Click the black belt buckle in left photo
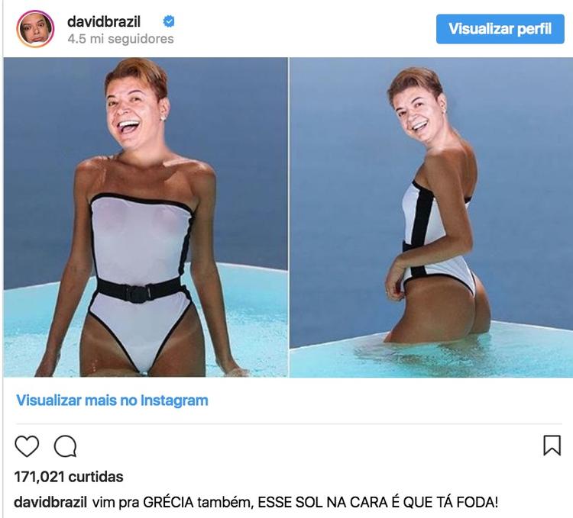Screen dimensions: 573x518 pyautogui.click(x=138, y=294)
